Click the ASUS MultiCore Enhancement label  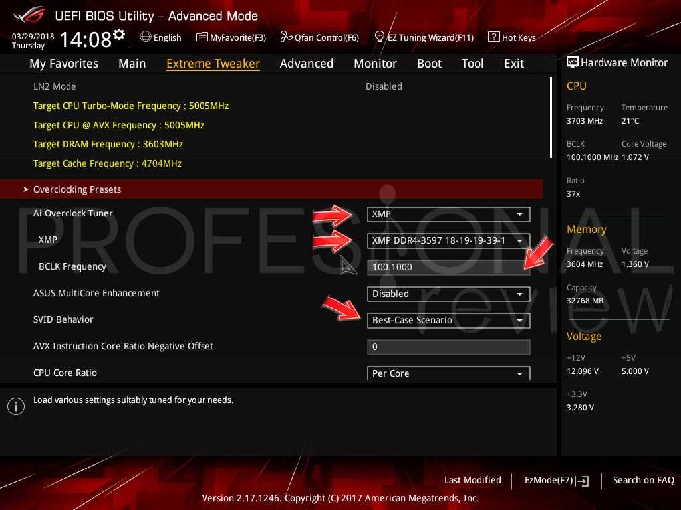click(x=96, y=293)
